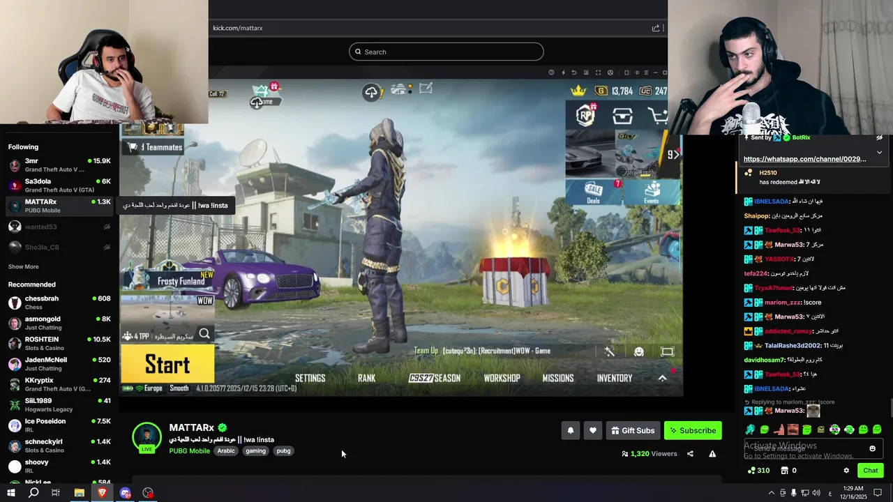Click the share icon in the address bar
This screenshot has height=502, width=893.
(656, 28)
